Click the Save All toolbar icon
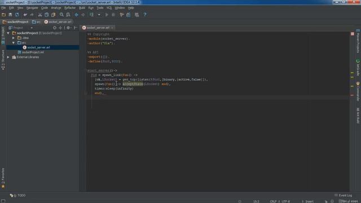Screen dimensions: 361x203 click(x=10, y=15)
